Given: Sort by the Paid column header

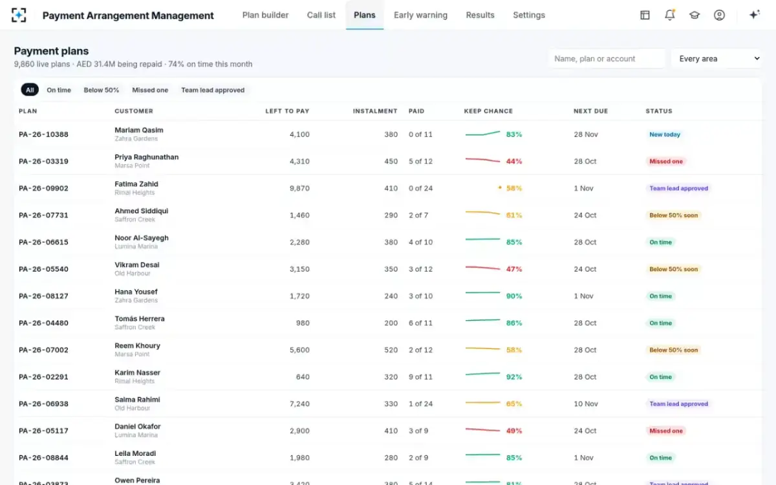Looking at the screenshot, I should [x=416, y=111].
